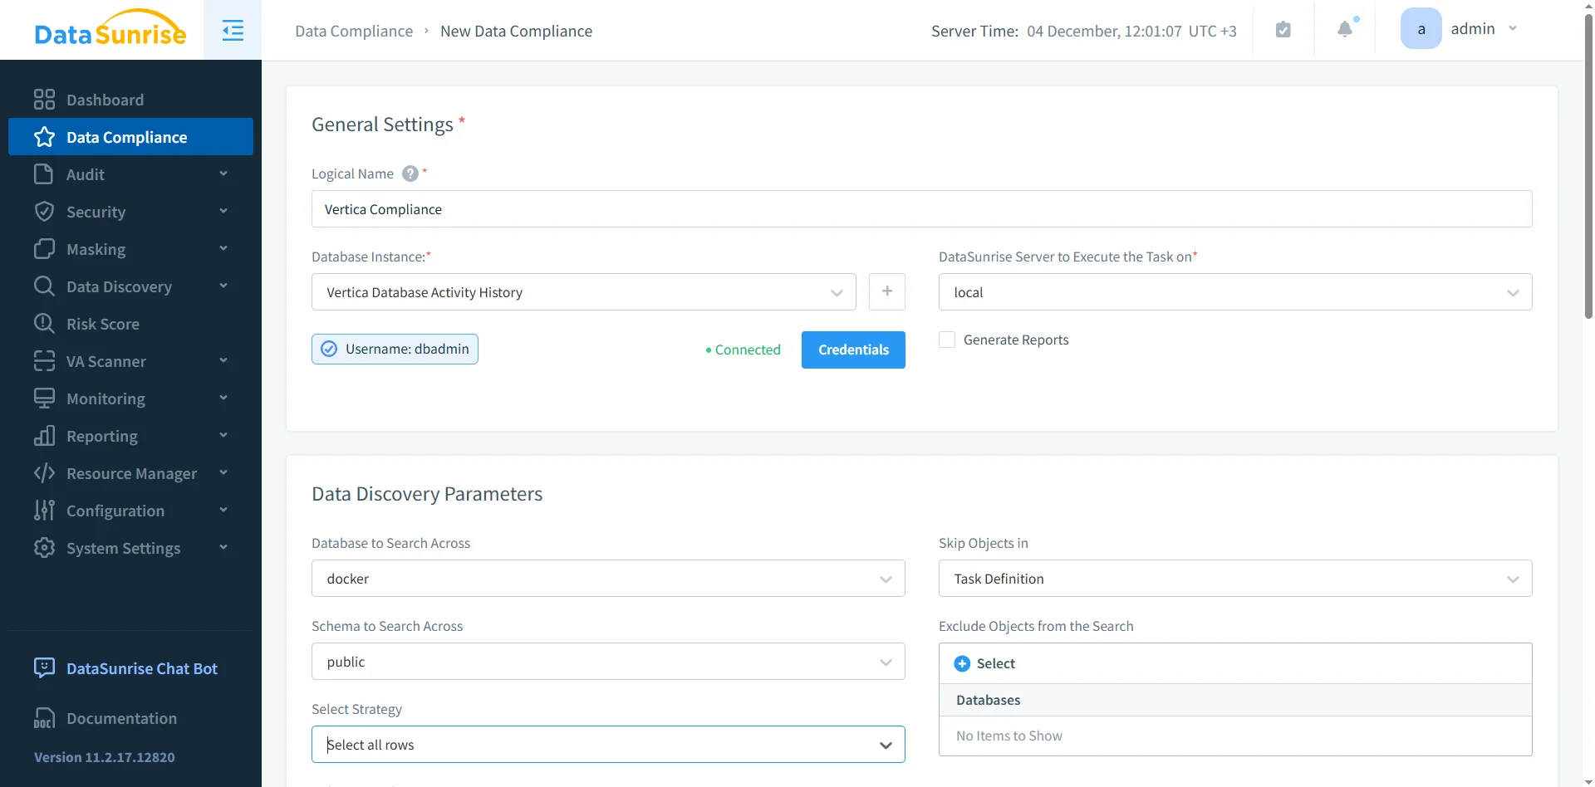Select the Masking sidebar icon
The image size is (1595, 787).
click(45, 248)
